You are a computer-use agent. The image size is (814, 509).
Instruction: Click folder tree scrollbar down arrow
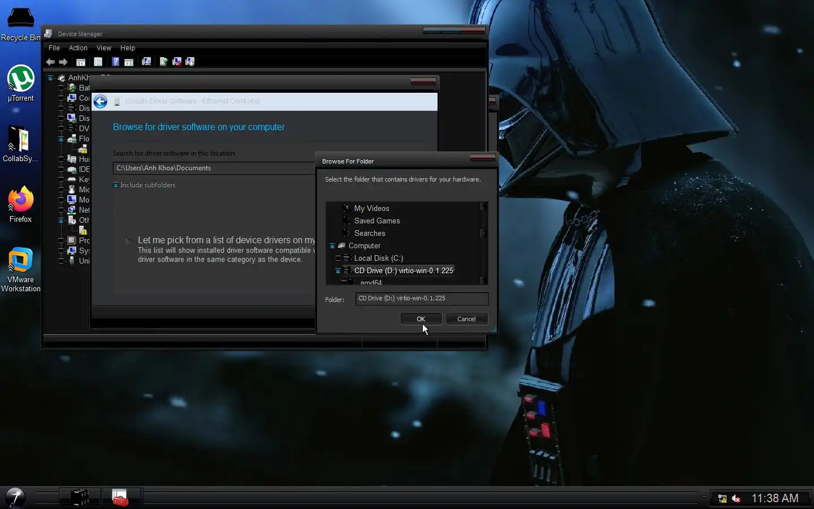[x=483, y=280]
